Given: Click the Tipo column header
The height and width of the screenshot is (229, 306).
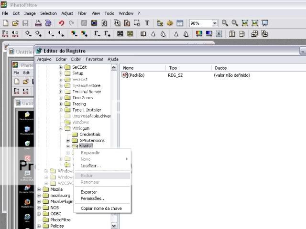Looking at the screenshot, I should tap(188, 68).
